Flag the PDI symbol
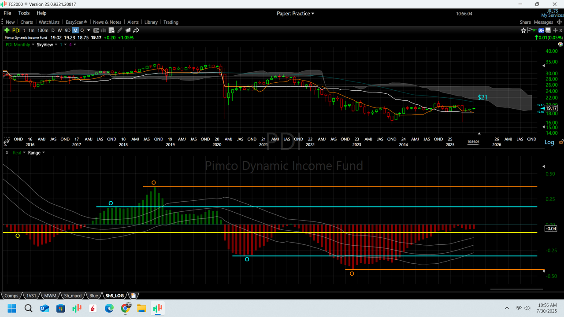 530,30
